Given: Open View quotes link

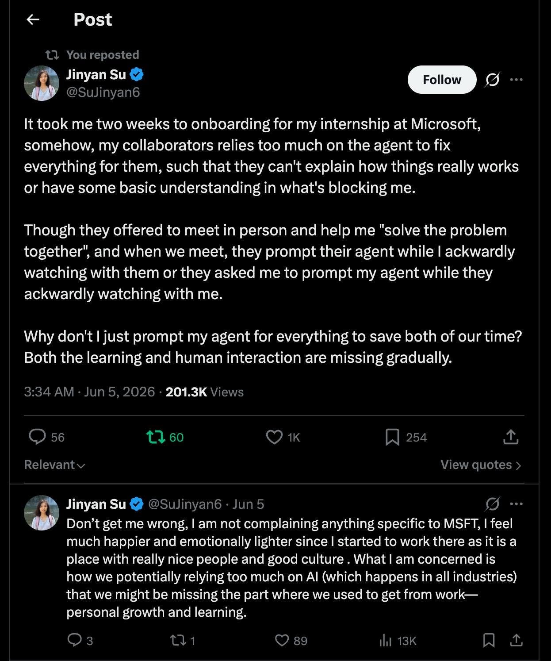Looking at the screenshot, I should pyautogui.click(x=481, y=465).
